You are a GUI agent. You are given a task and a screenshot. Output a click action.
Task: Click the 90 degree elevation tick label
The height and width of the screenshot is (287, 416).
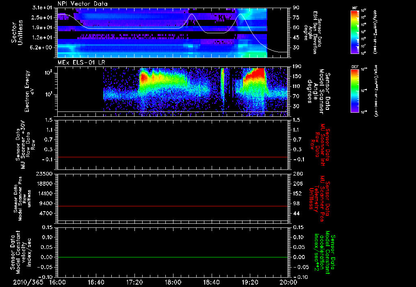[x=296, y=8]
